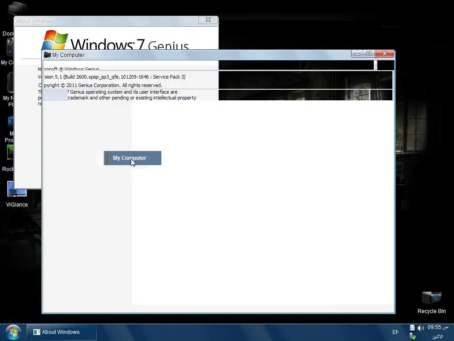
Task: Click the volume speaker tray icon
Action: [x=420, y=328]
